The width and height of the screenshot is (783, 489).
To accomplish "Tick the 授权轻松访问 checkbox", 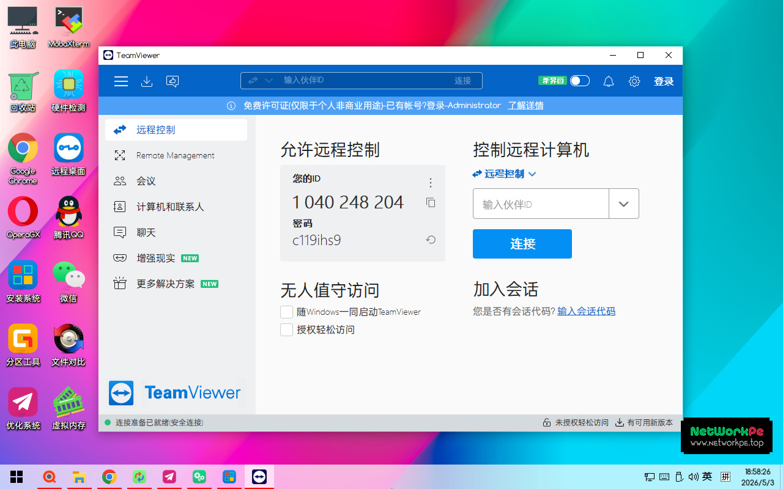I will point(286,330).
